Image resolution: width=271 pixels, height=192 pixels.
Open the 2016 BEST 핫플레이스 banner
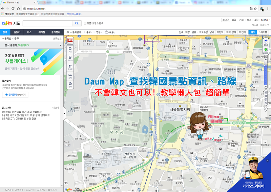pyautogui.click(x=32, y=62)
